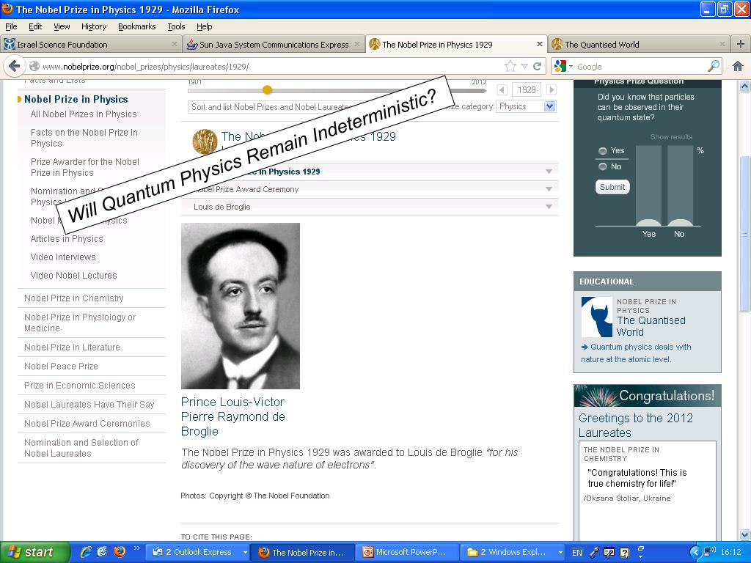This screenshot has width=751, height=563.
Task: Click Louis de Broglie portrait photo
Action: [241, 306]
